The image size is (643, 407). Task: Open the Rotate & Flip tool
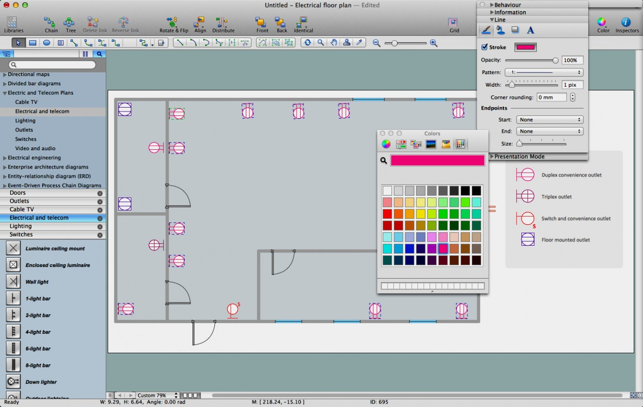(x=173, y=23)
